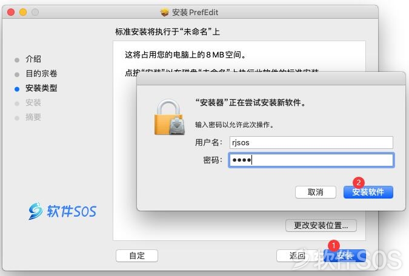Select the 目的宗卷 step in sidebar
The height and width of the screenshot is (276, 409).
pos(41,73)
